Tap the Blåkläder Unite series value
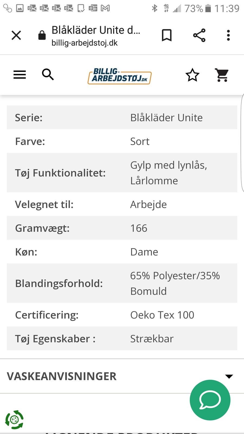244x434 pixels. tap(166, 117)
